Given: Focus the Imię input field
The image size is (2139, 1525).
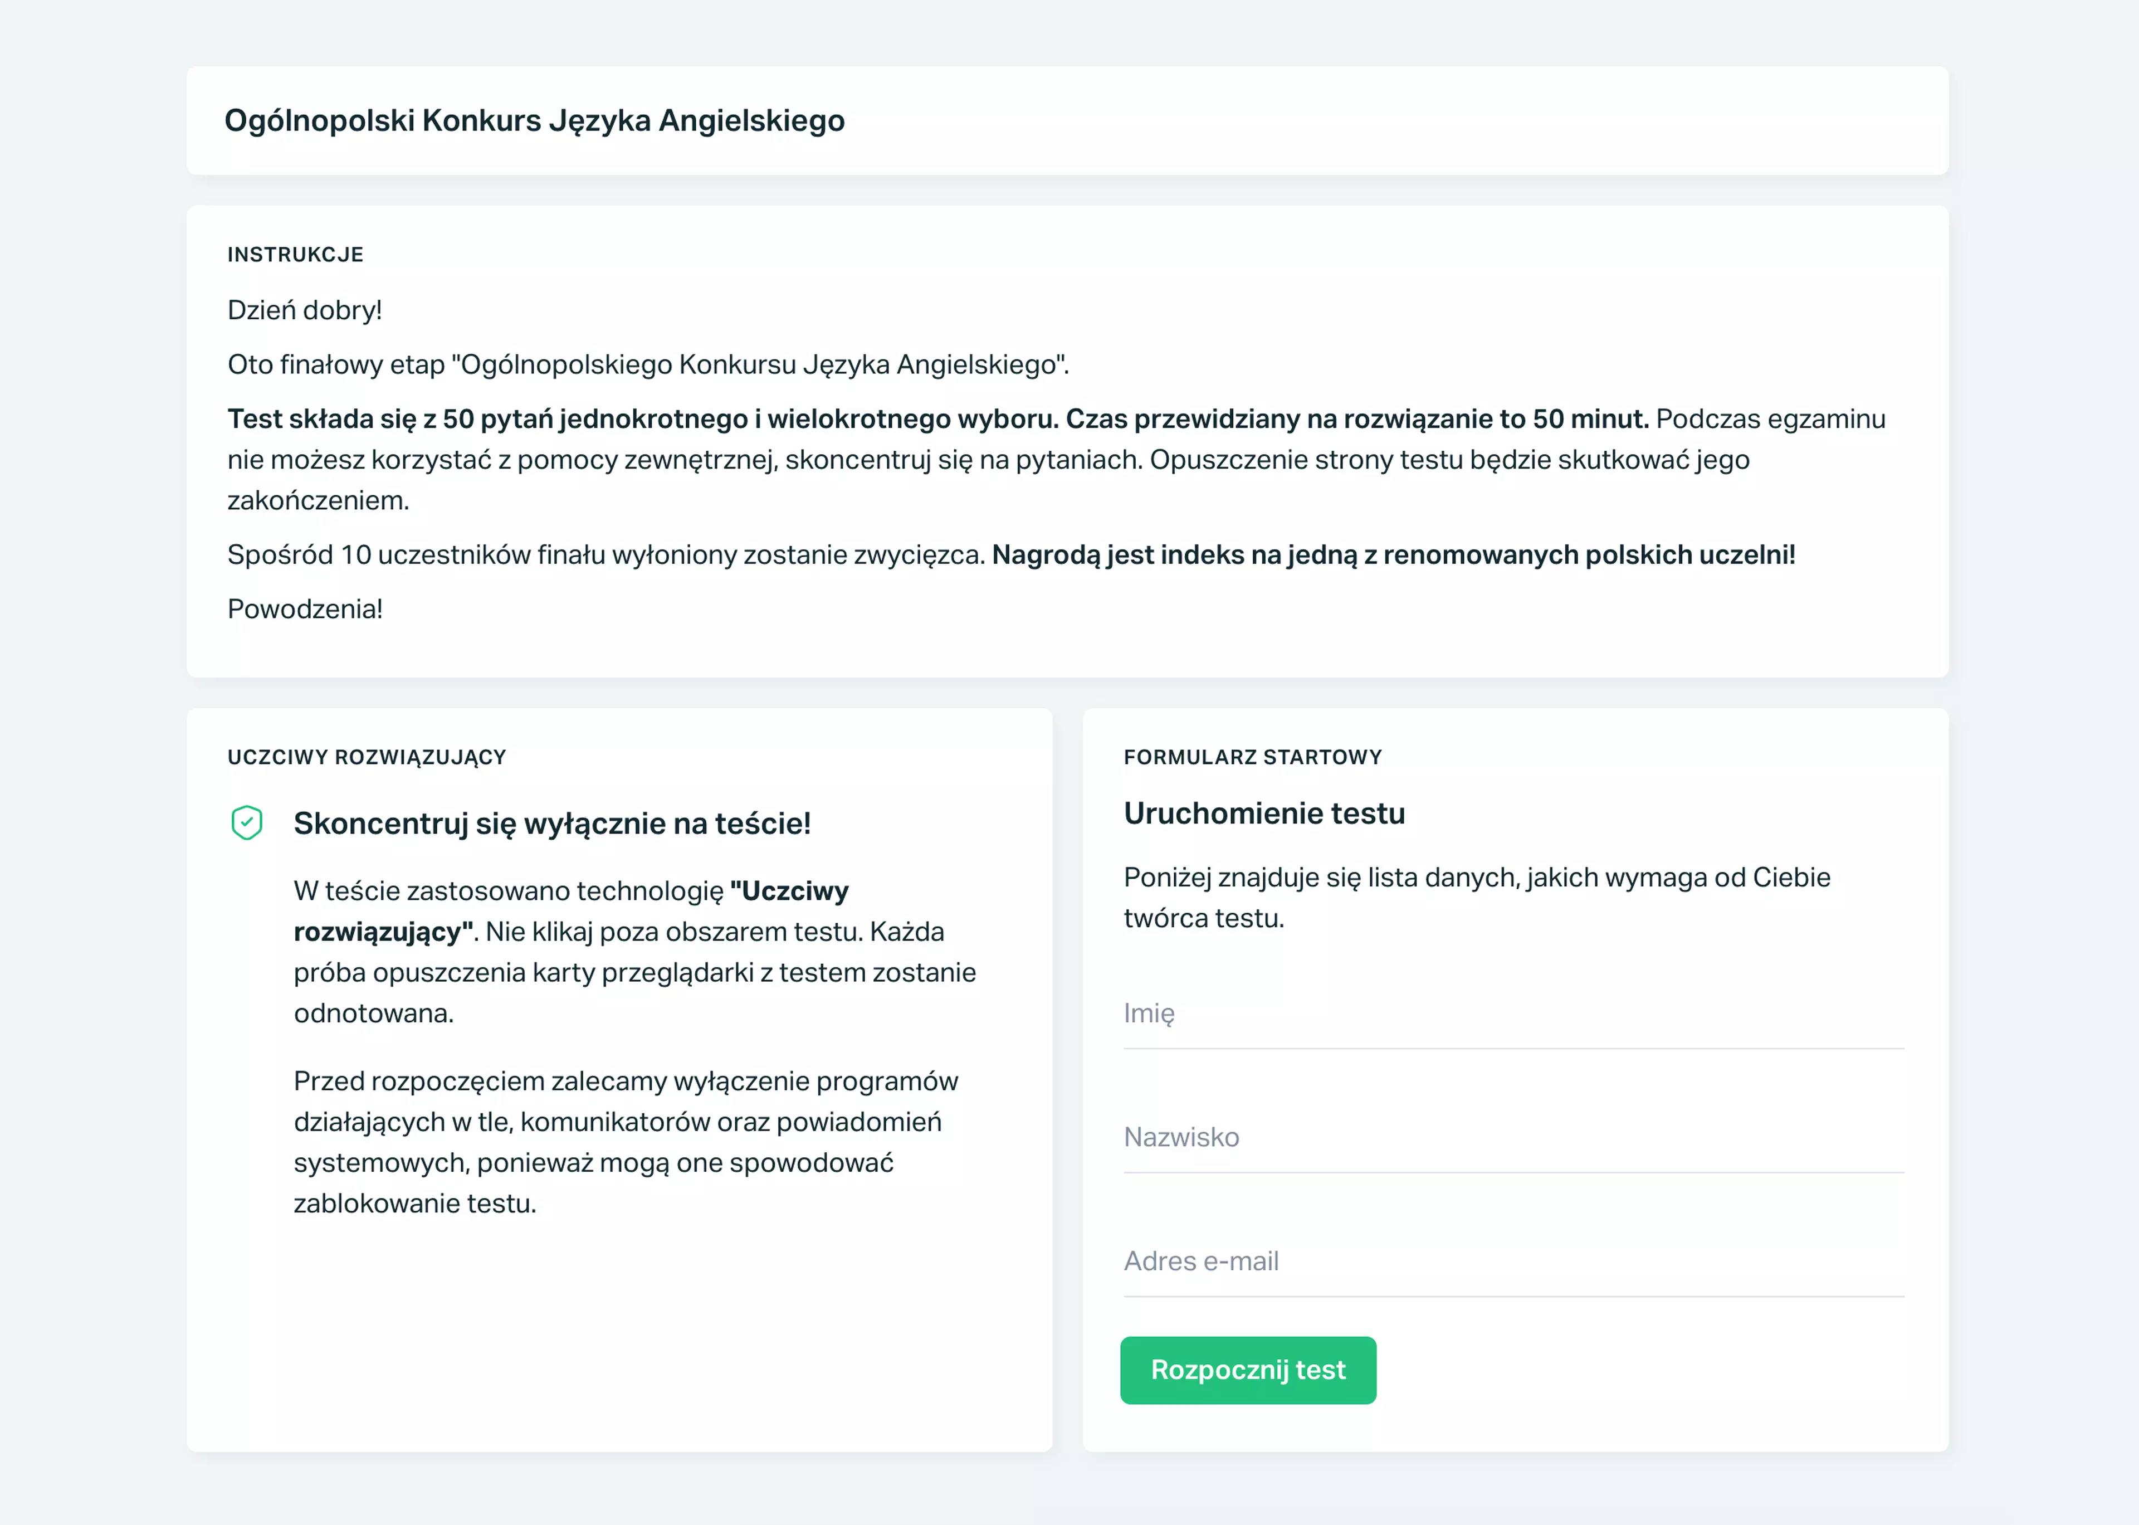Looking at the screenshot, I should 1513,1014.
